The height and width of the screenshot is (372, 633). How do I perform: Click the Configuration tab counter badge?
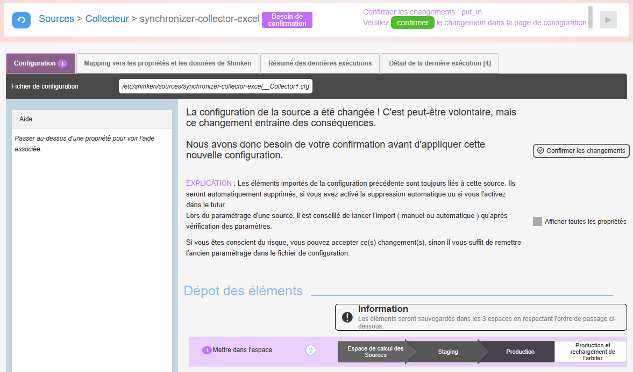click(x=62, y=63)
